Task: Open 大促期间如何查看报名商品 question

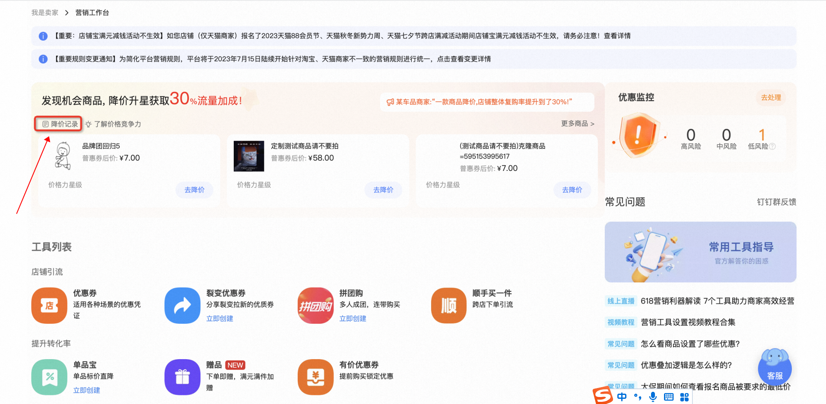Action: pos(715,387)
